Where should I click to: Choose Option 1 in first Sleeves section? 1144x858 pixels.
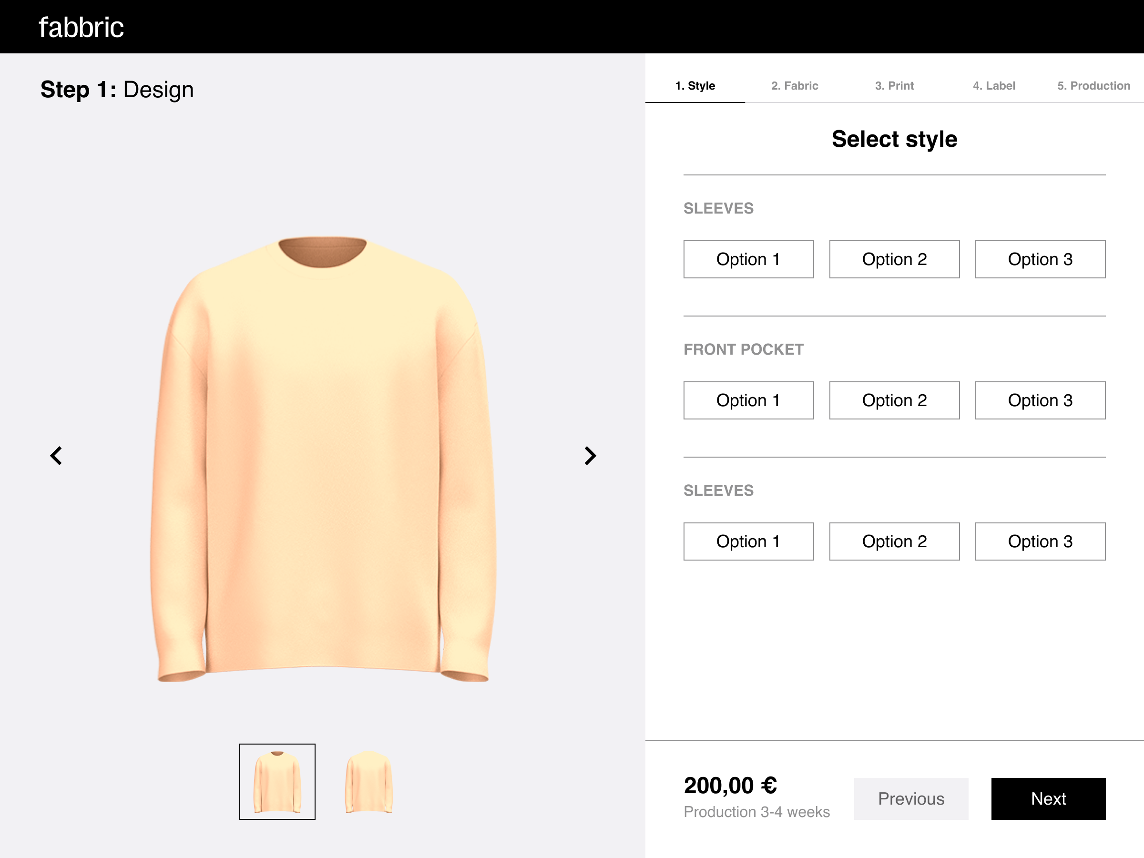point(748,259)
